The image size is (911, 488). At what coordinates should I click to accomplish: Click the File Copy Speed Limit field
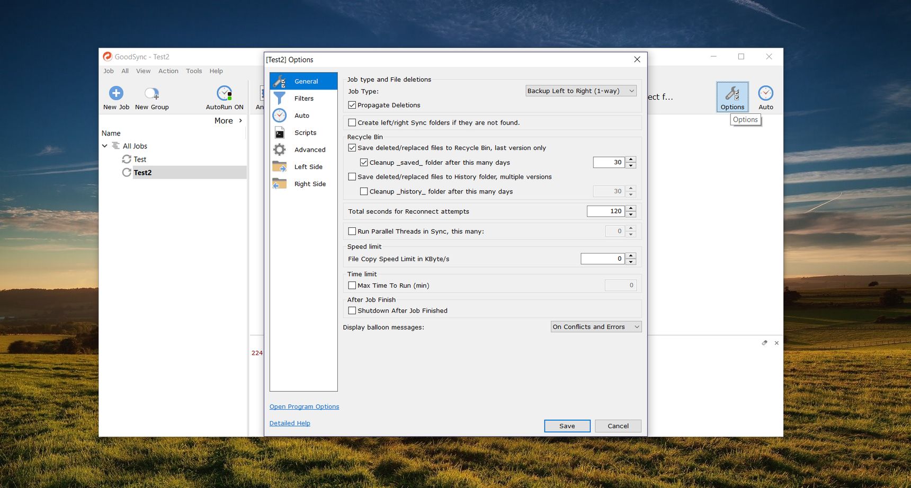(603, 259)
